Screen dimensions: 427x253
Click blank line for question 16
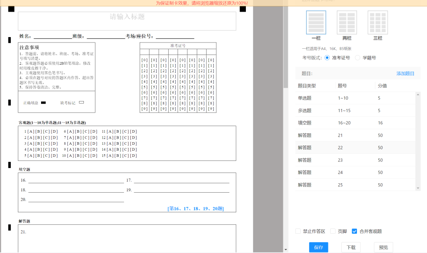76,181
